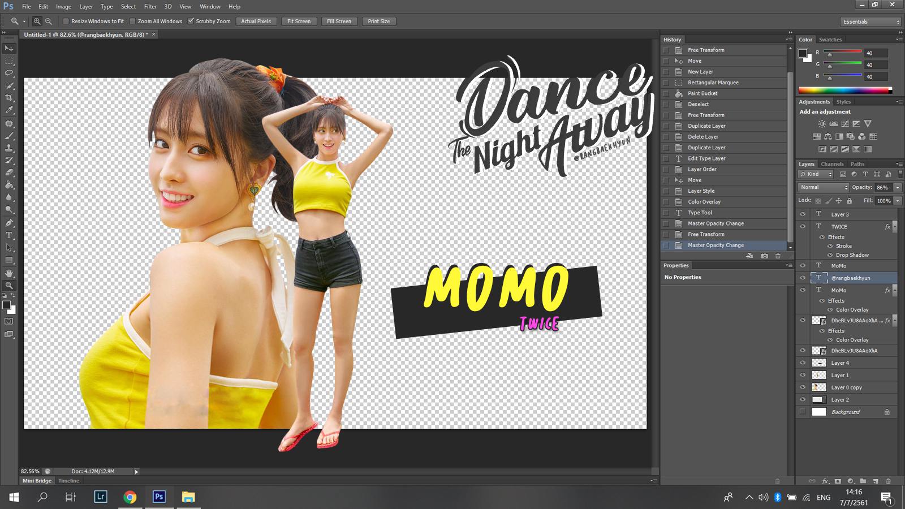The height and width of the screenshot is (509, 905).
Task: Show the Background layer
Action: pos(803,412)
